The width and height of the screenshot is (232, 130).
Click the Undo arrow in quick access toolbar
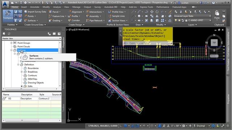pos(30,3)
